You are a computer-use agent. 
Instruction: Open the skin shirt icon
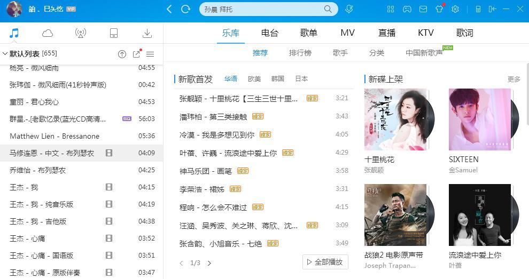[439, 9]
